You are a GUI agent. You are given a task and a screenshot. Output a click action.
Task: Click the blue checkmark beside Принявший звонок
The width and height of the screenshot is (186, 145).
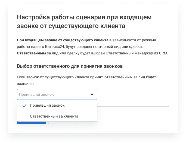(x=24, y=105)
